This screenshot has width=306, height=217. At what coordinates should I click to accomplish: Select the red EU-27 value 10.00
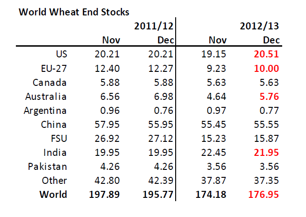click(x=266, y=68)
